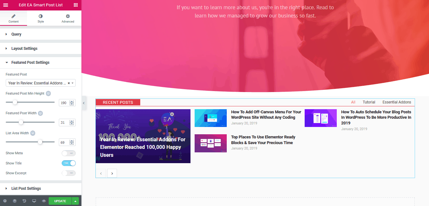
Task: Open the Off-Canvas Menu post title
Action: coord(266,115)
